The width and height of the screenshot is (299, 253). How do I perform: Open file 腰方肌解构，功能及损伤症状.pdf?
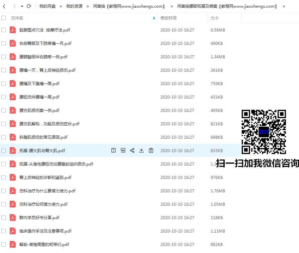[x=49, y=124]
